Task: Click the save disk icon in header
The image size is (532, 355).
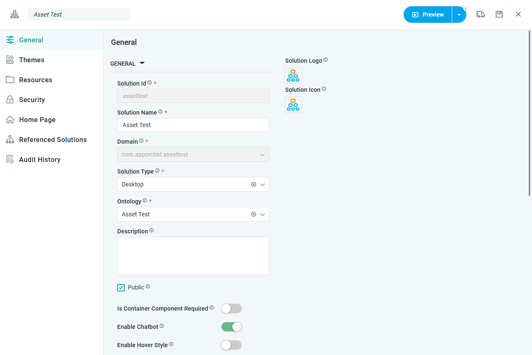Action: [x=499, y=14]
